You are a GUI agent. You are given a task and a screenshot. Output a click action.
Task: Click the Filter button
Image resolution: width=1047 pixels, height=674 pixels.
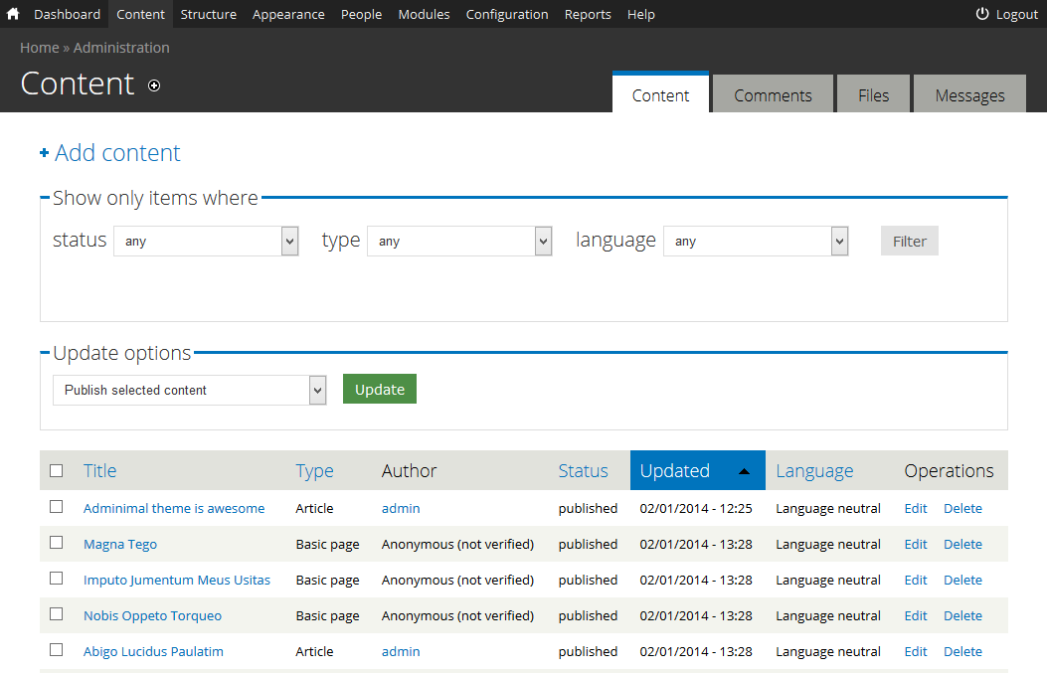[910, 241]
